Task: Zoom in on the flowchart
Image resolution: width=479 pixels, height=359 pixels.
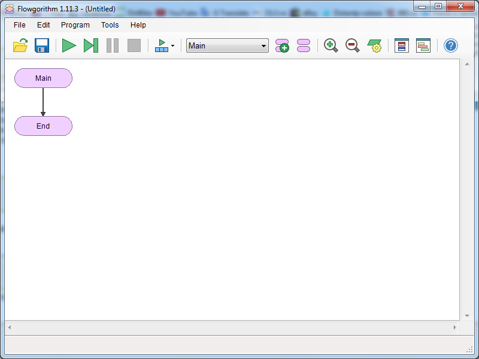Action: 331,45
